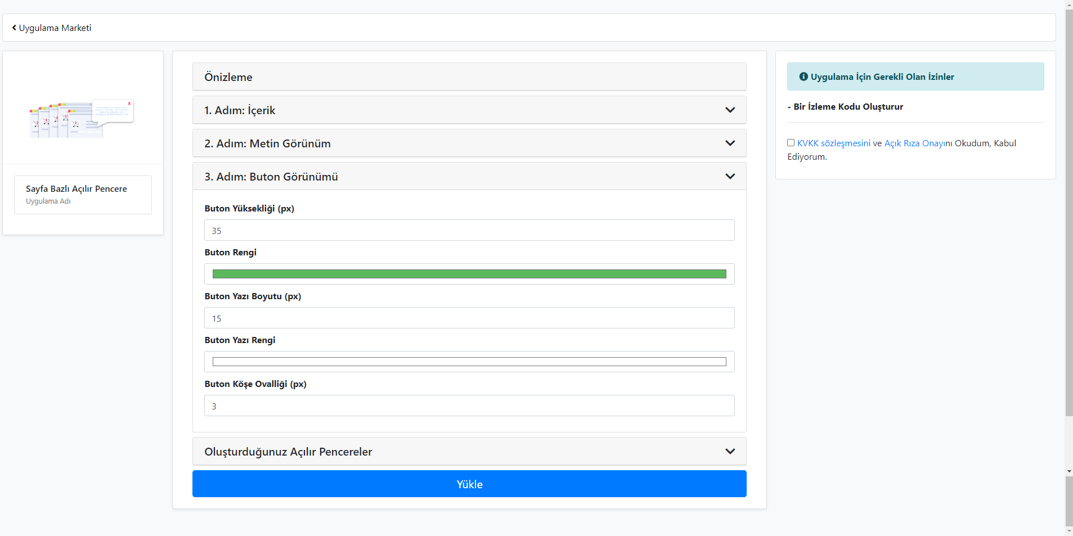
Task: Expand the 1. Adım: İçerik section
Action: (x=469, y=110)
